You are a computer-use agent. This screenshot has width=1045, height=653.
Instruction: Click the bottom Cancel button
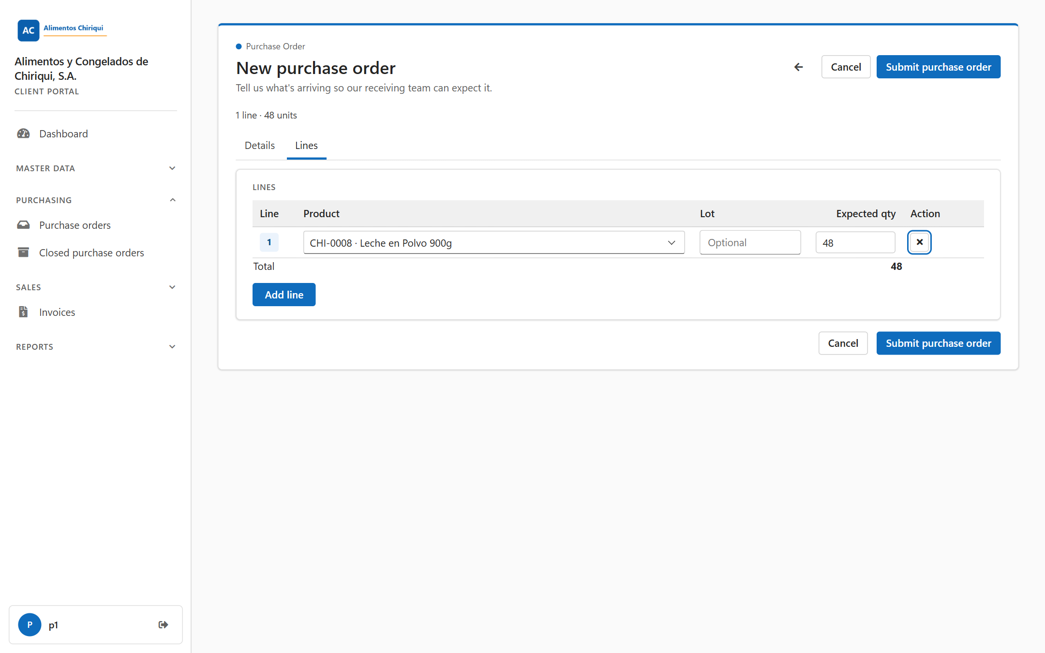[843, 343]
